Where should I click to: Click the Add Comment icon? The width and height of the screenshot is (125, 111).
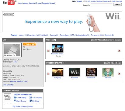pos(31,98)
